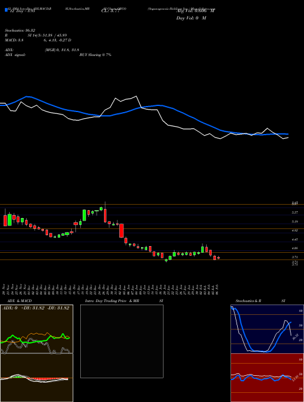Click the last red candlestick on right
This screenshot has width=304, height=402.
[x=218, y=258]
